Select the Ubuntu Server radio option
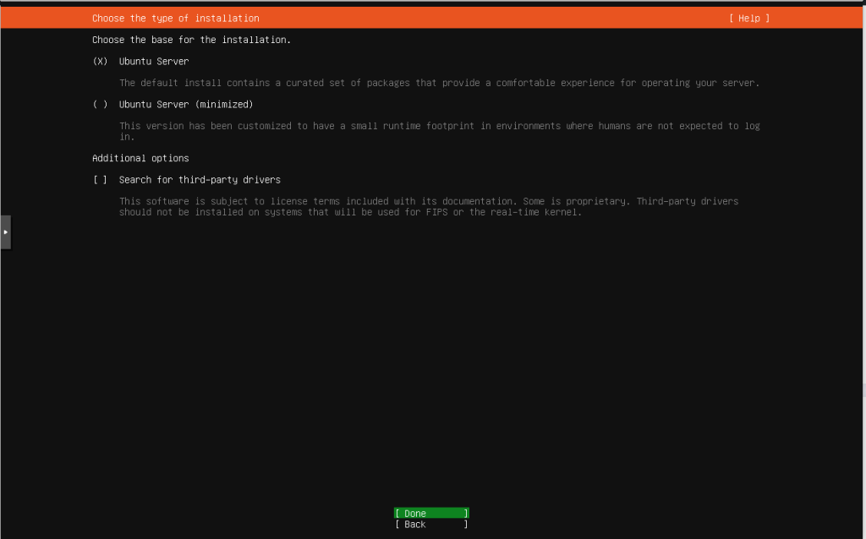This screenshot has width=866, height=539. (x=100, y=62)
